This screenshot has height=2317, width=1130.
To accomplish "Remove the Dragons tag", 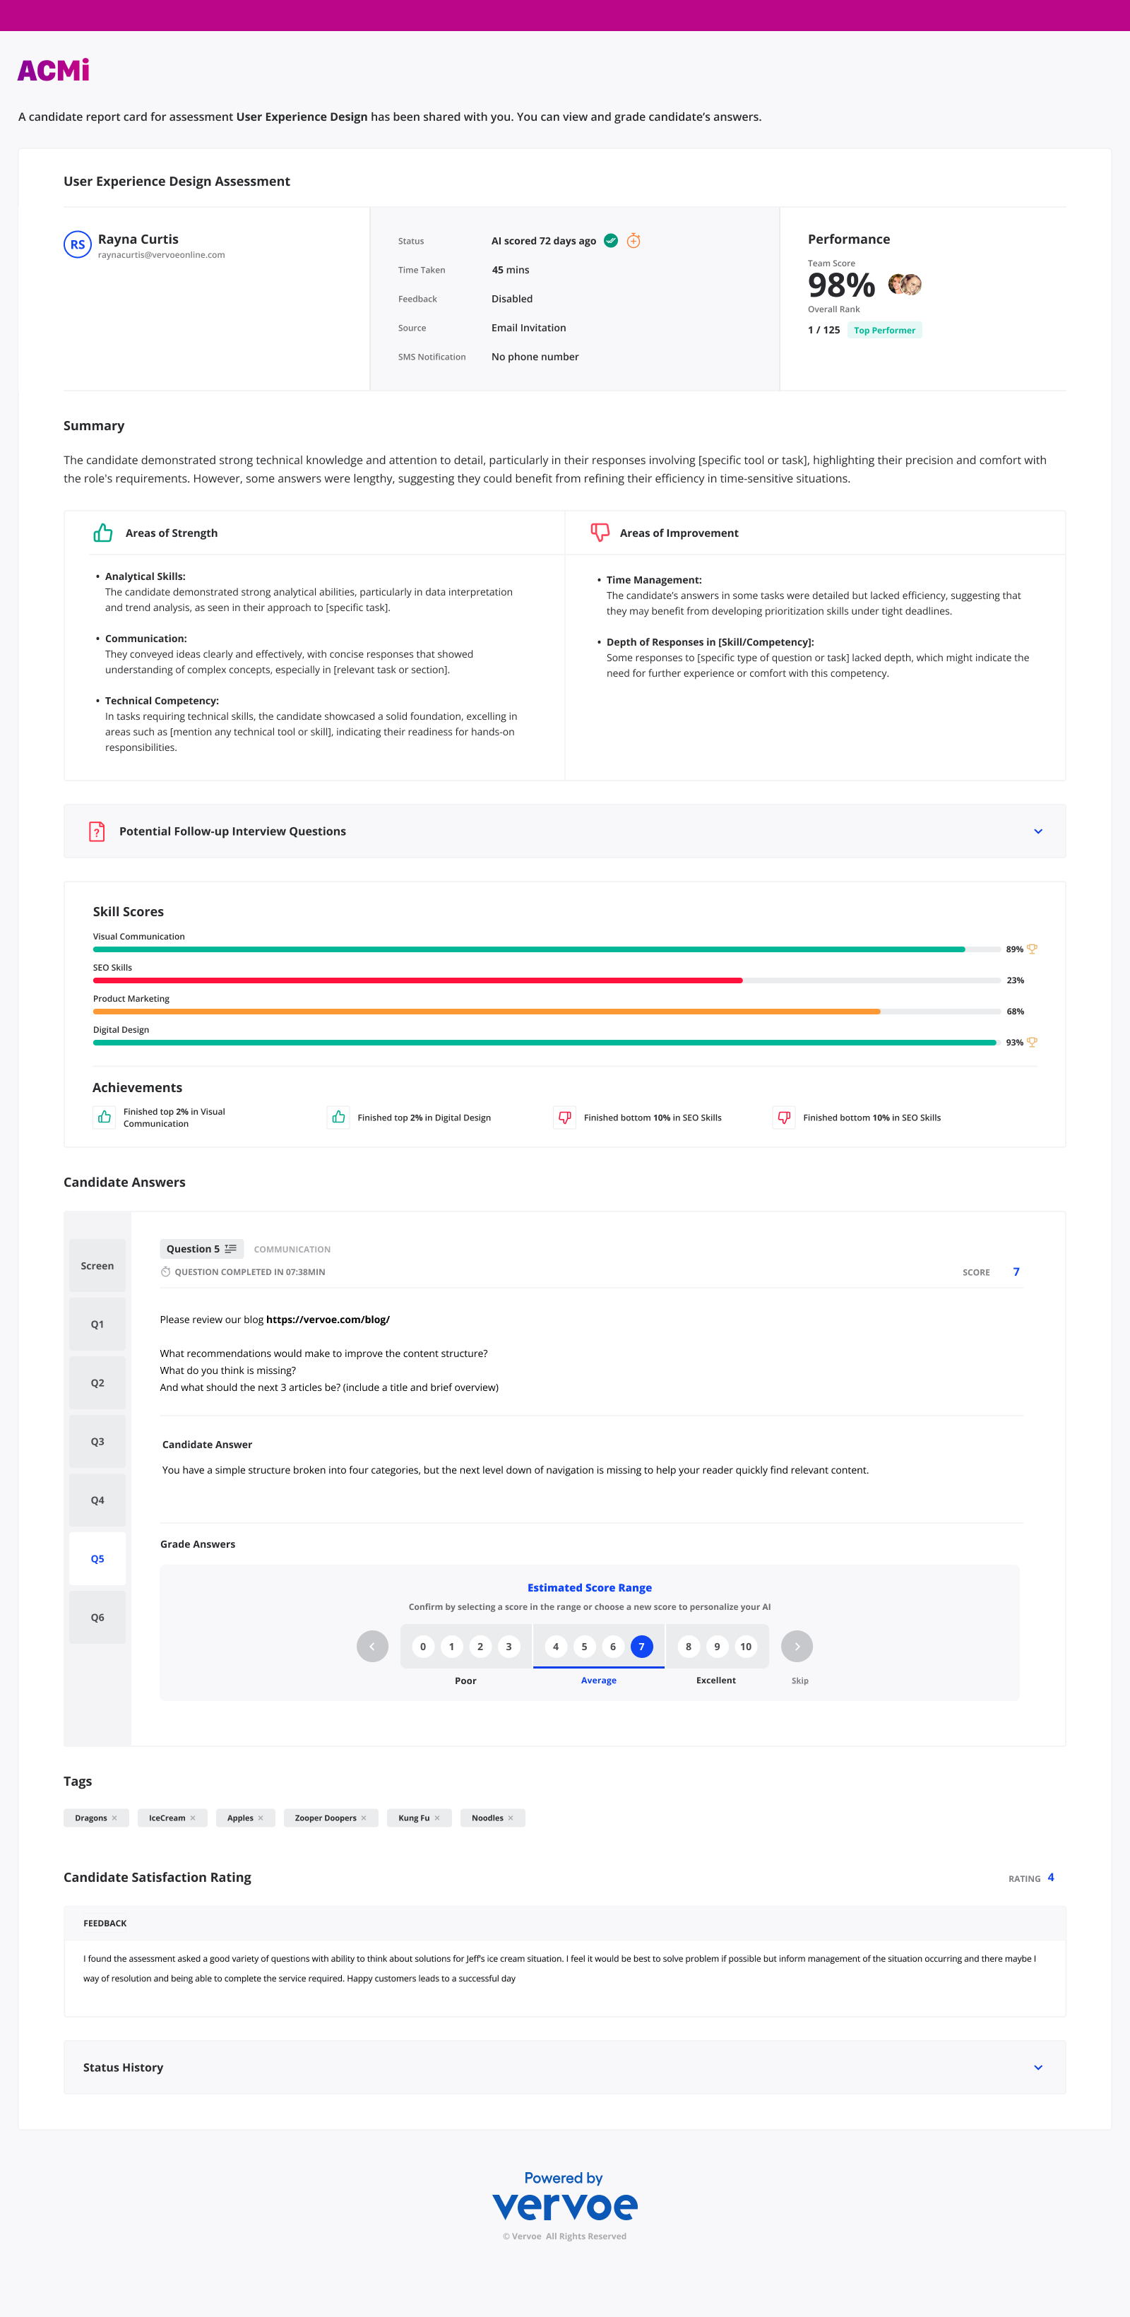I will [114, 1818].
